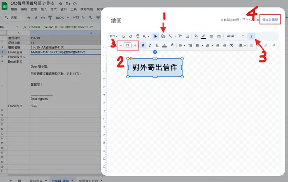Click the Sheets menu search box

click(14, 18)
